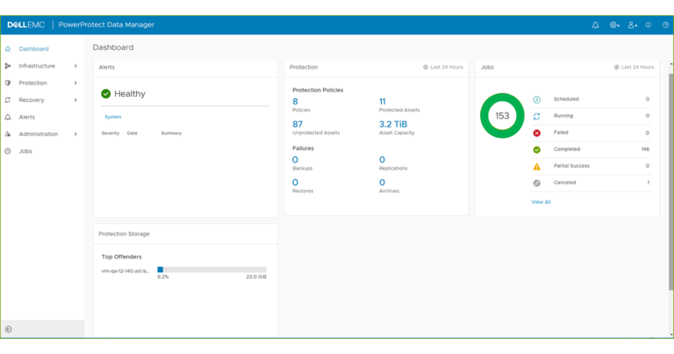Click the Partial Success warning icon
674x354 pixels.
pyautogui.click(x=537, y=167)
